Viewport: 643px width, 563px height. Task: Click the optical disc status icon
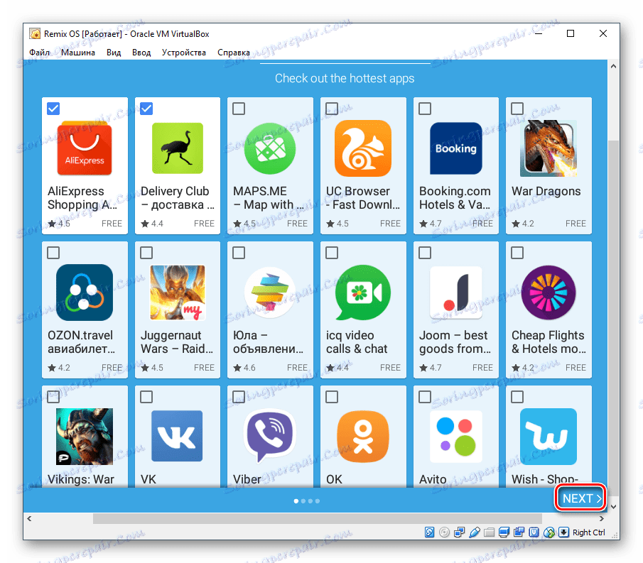[x=444, y=532]
